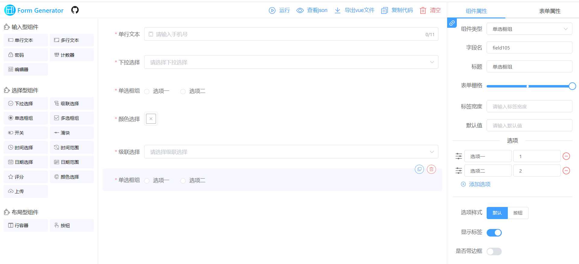579x264 pixels.
Task: Click 导出vue文件 export button
Action: click(355, 10)
